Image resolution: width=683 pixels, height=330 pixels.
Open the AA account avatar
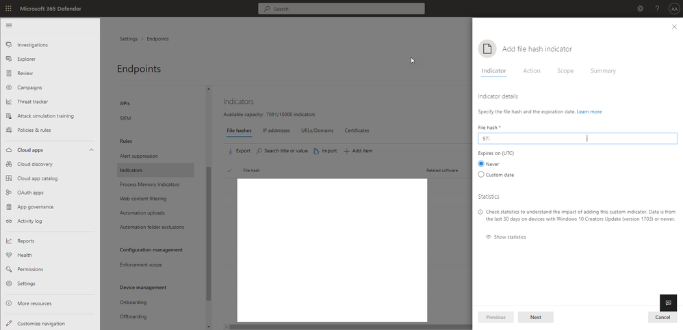click(674, 9)
